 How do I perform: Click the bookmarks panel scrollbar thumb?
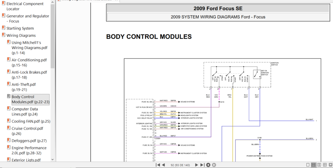click(53, 36)
